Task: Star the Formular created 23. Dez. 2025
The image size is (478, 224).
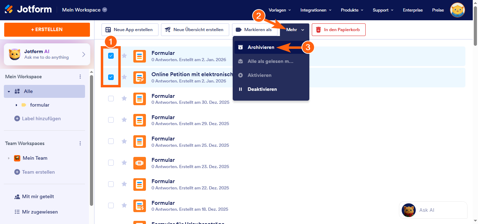Action: (x=124, y=162)
